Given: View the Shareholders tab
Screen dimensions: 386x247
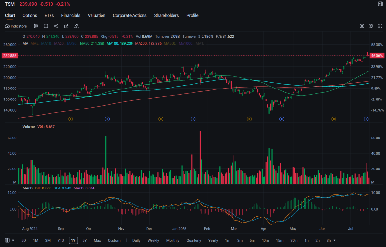Looking at the screenshot, I should tap(166, 16).
